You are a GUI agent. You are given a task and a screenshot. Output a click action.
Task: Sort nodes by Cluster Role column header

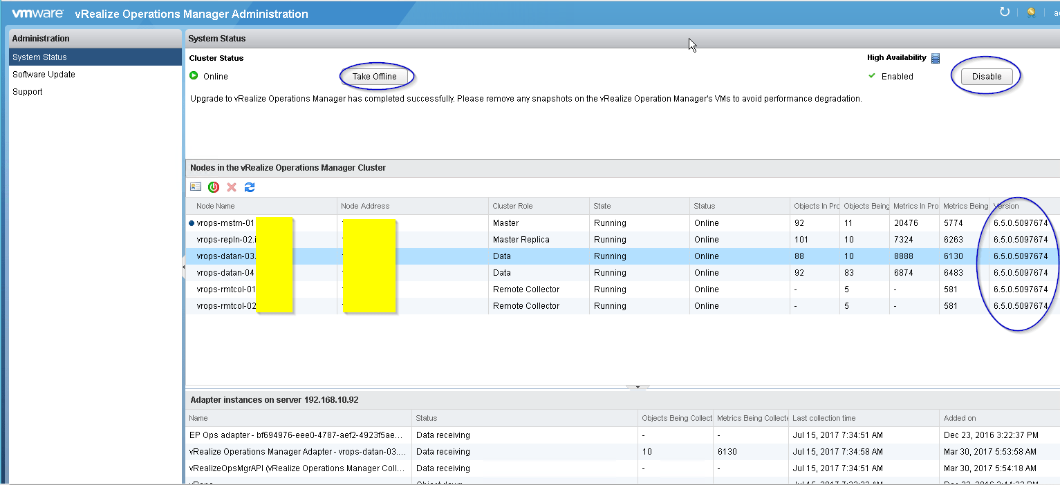512,206
